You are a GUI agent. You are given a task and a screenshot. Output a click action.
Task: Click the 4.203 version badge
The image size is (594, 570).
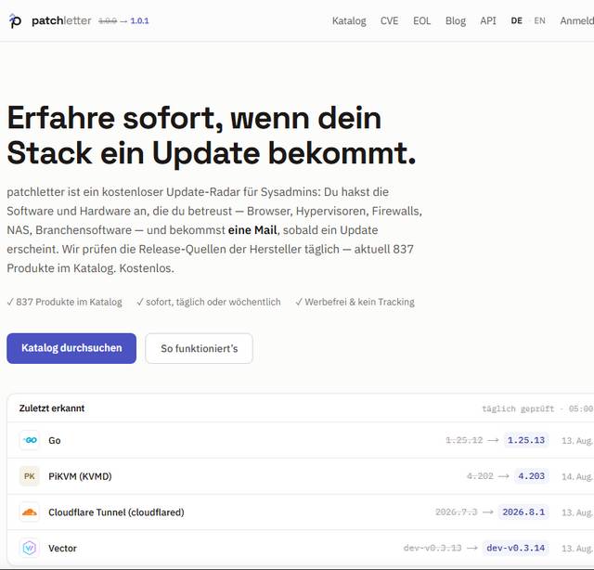point(532,476)
